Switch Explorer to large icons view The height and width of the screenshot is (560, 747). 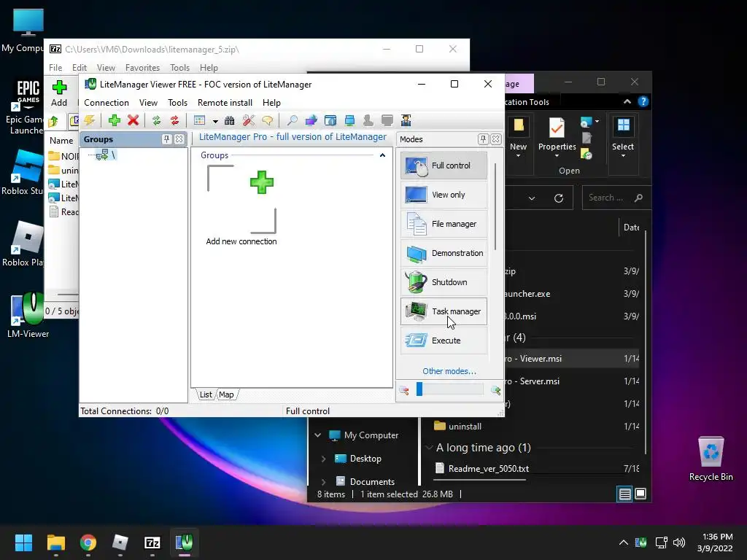(640, 494)
